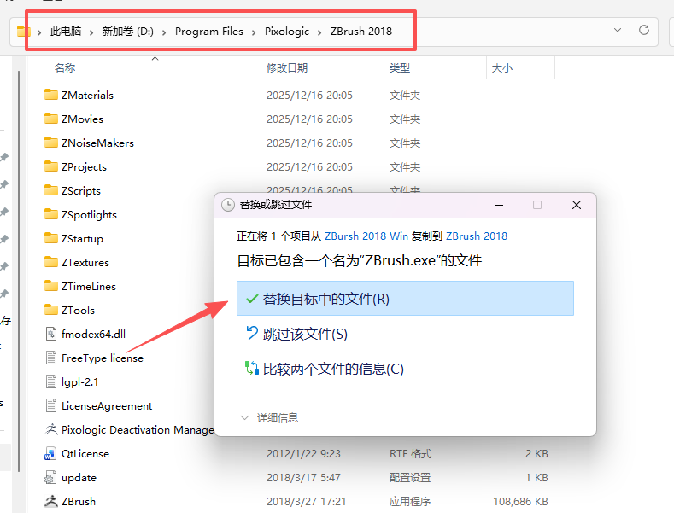Sort by 修改日期 column header

[287, 67]
